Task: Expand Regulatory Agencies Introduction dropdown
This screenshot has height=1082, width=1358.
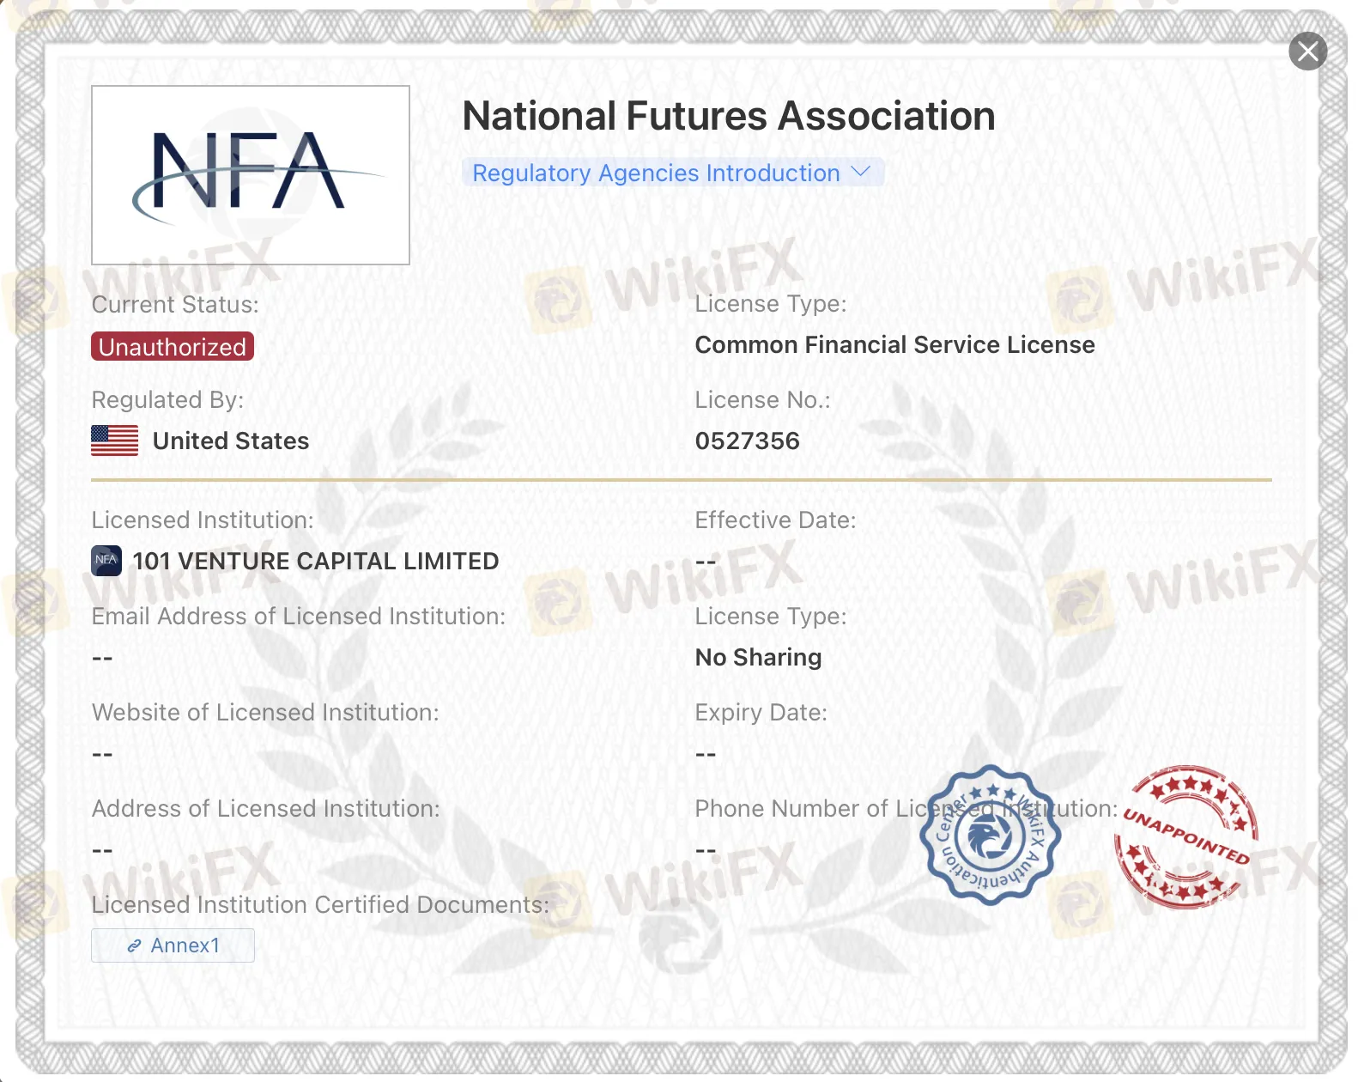Action: [x=656, y=173]
